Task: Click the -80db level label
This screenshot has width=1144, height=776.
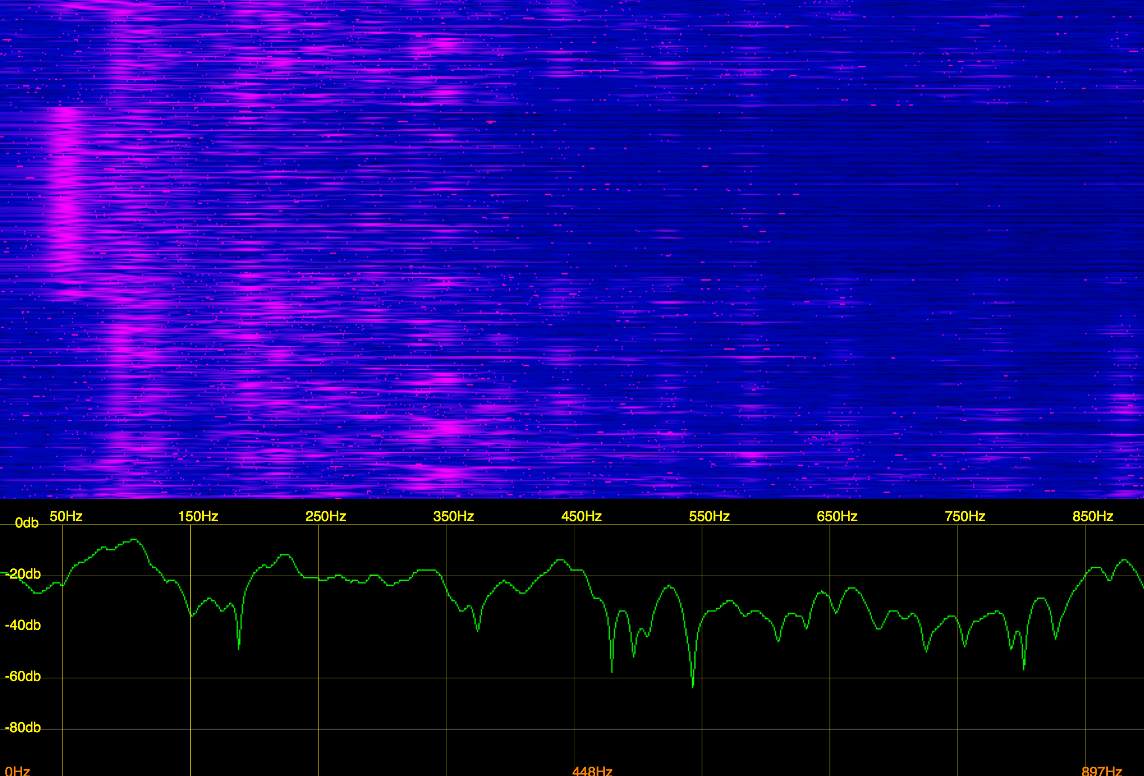Action: pos(23,727)
